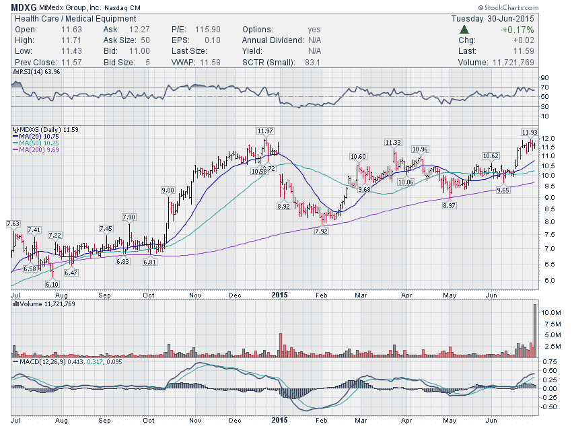Viewport: 572px width, 426px height.
Task: Click the Options value yes
Action: 314,30
